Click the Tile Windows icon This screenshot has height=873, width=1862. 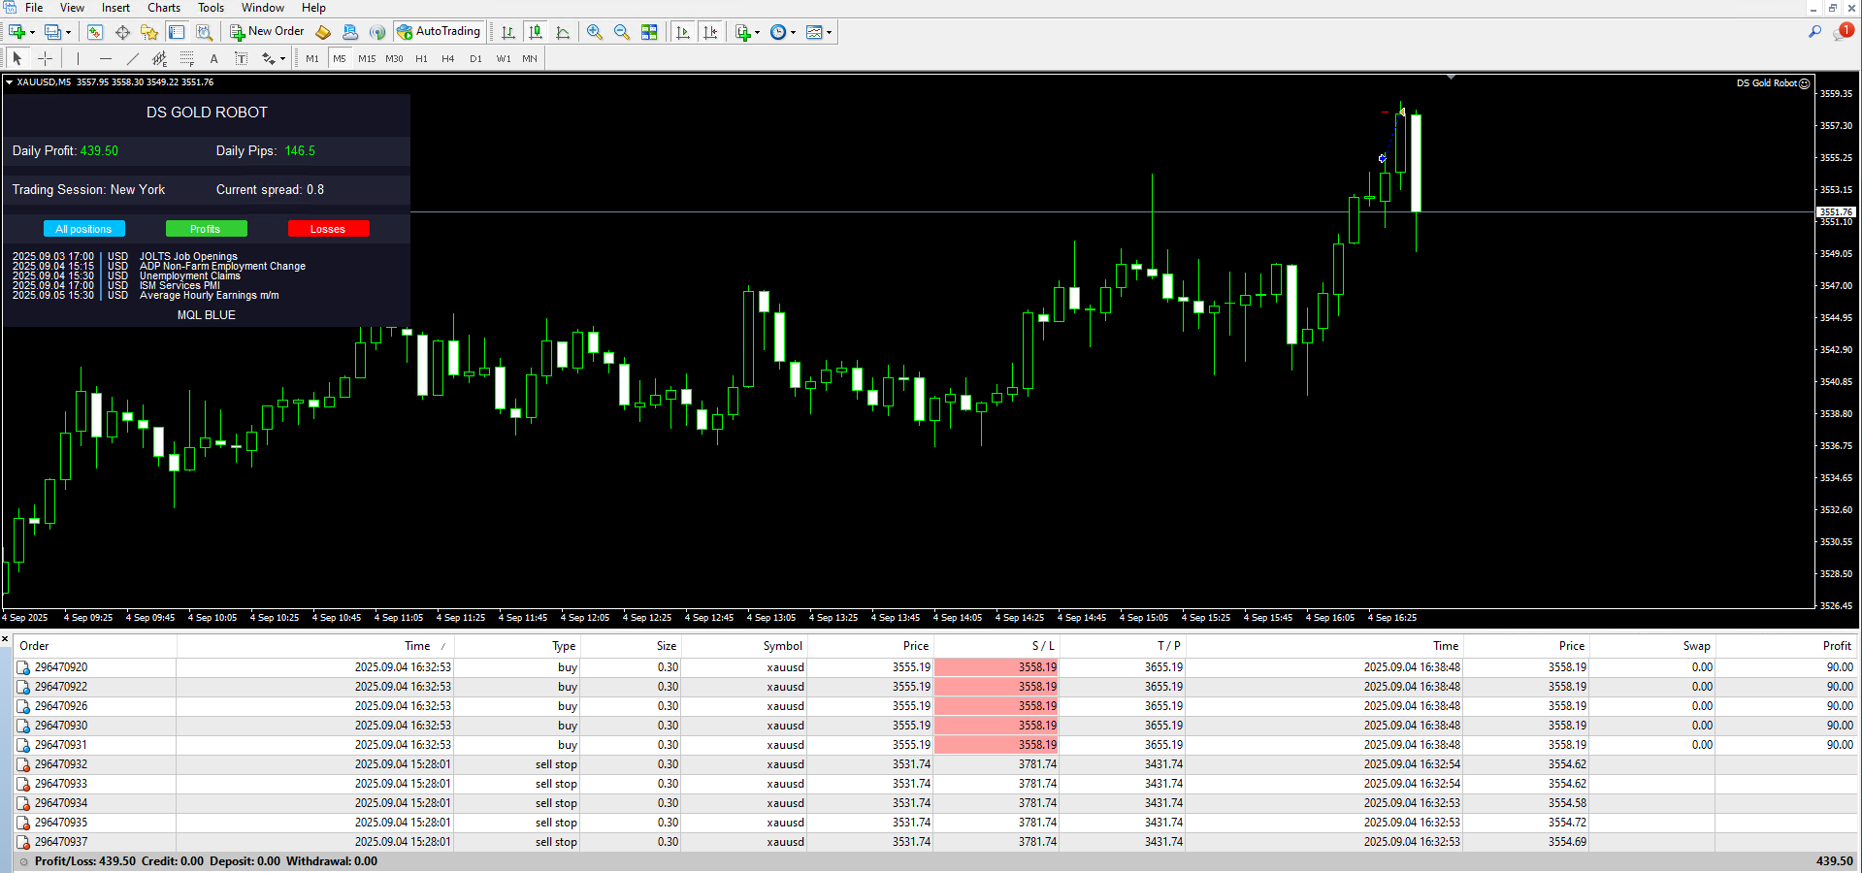(x=650, y=31)
